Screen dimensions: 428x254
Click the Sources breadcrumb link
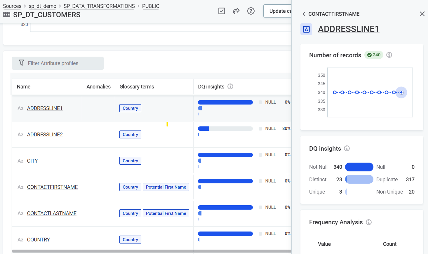coord(12,6)
